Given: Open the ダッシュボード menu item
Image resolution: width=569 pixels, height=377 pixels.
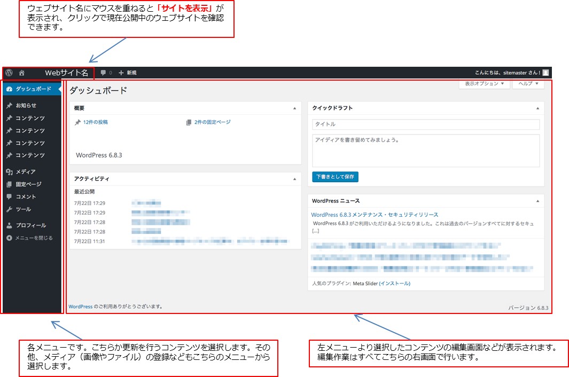Looking at the screenshot, I should click(32, 89).
